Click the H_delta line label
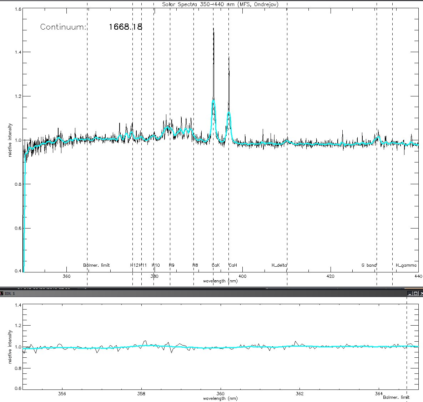423x402 pixels. (279, 265)
